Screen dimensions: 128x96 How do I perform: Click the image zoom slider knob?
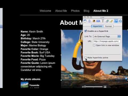(85, 87)
